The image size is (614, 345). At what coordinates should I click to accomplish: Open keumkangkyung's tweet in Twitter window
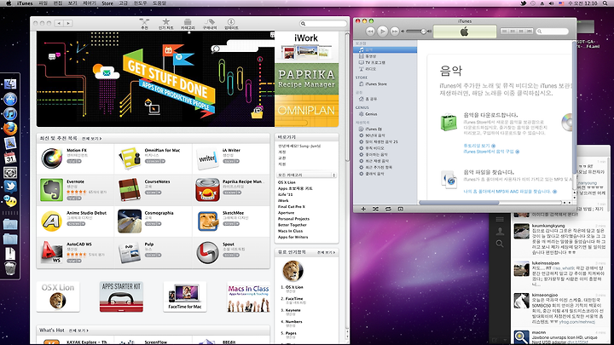pyautogui.click(x=560, y=239)
